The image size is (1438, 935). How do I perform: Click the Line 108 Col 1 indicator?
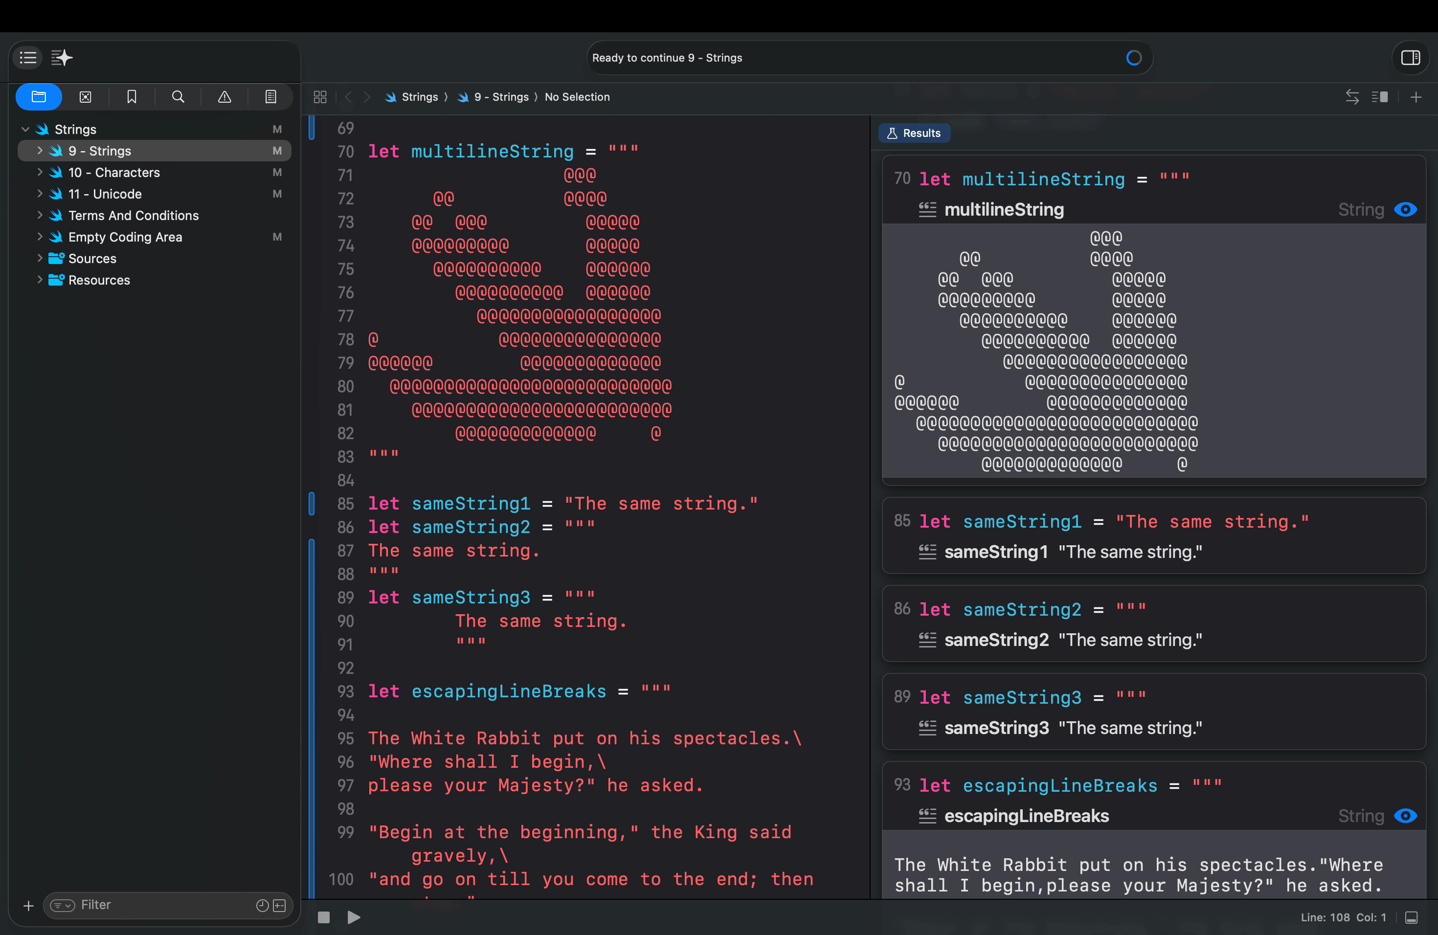(x=1343, y=917)
